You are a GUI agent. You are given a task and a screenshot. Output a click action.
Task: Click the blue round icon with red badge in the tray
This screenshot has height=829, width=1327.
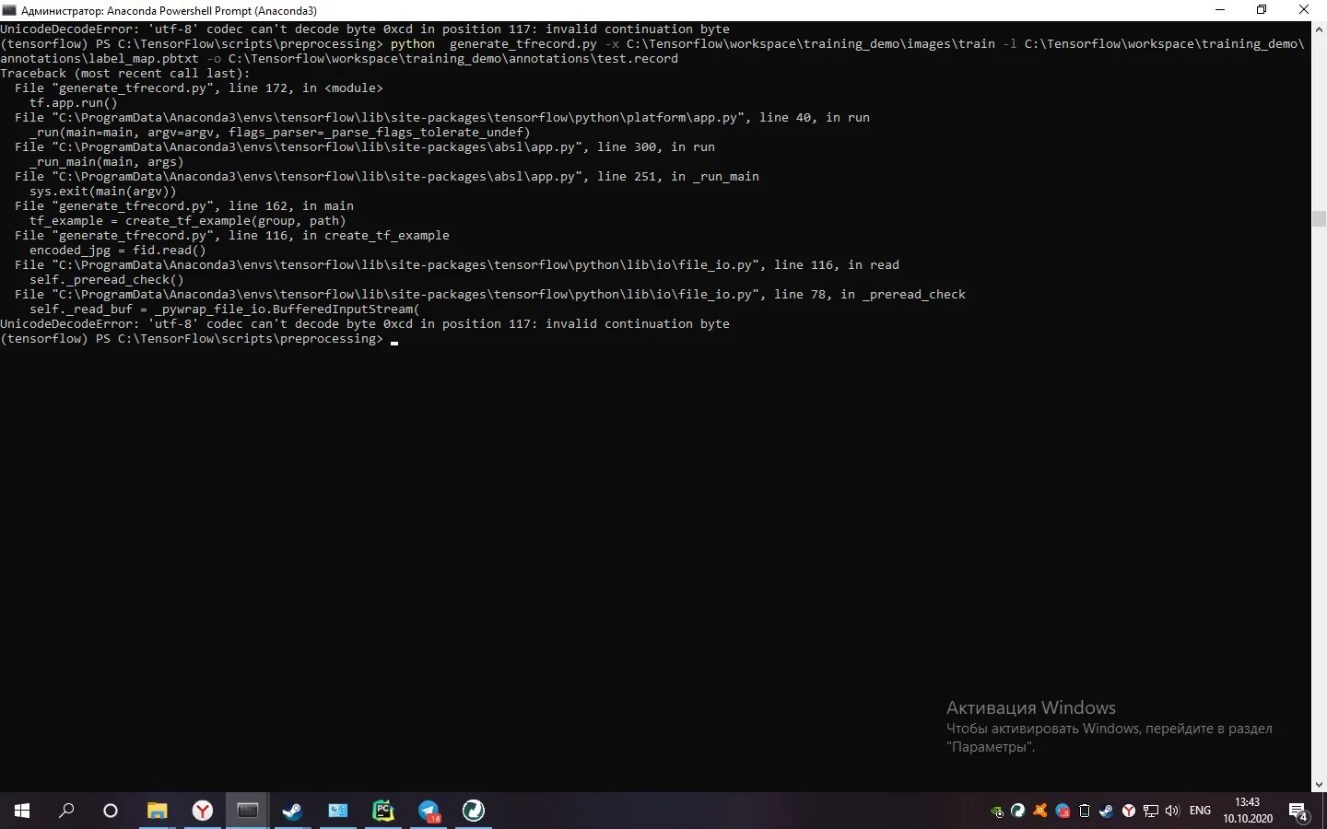tap(1063, 811)
